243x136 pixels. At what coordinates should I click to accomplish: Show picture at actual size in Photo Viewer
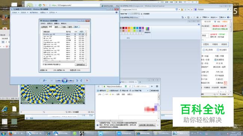click(x=52, y=80)
